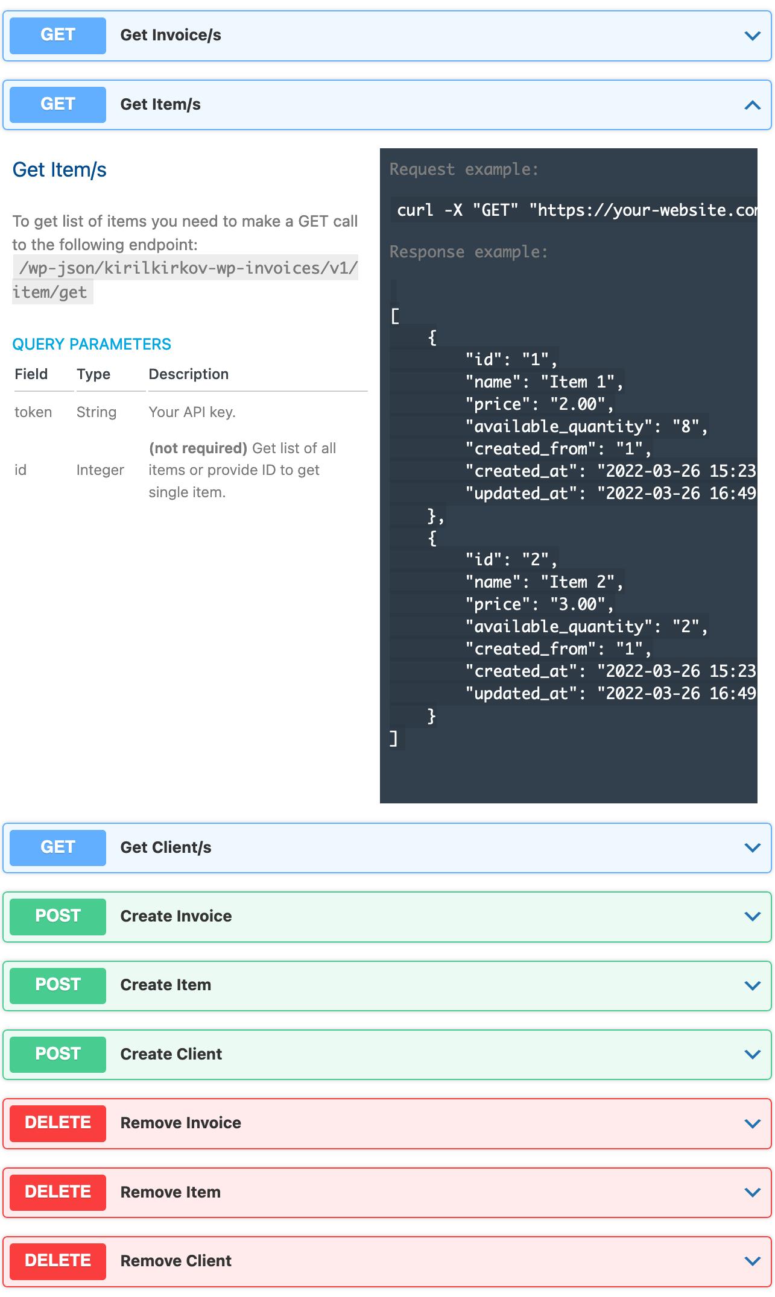The width and height of the screenshot is (775, 1297).
Task: Expand the Remove Item chevron
Action: tap(752, 1192)
